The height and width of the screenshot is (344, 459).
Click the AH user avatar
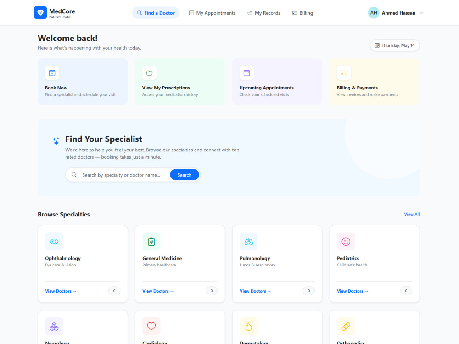(374, 12)
